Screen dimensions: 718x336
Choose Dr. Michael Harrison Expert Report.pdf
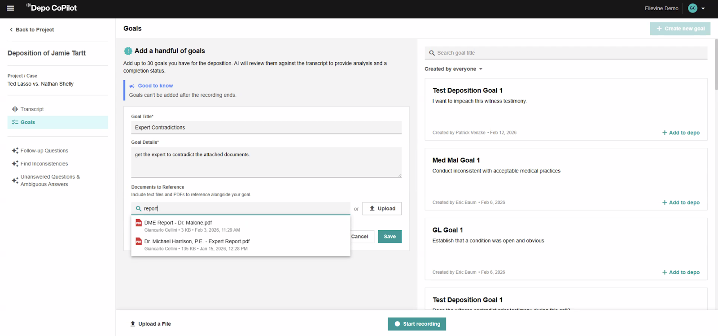197,241
